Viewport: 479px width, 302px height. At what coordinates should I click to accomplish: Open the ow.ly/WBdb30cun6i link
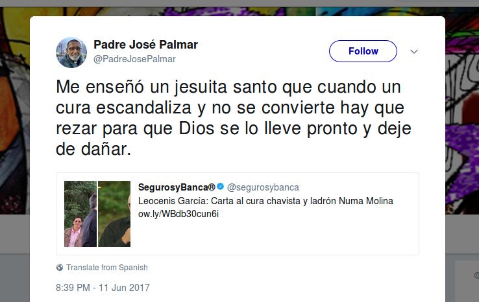pos(178,214)
